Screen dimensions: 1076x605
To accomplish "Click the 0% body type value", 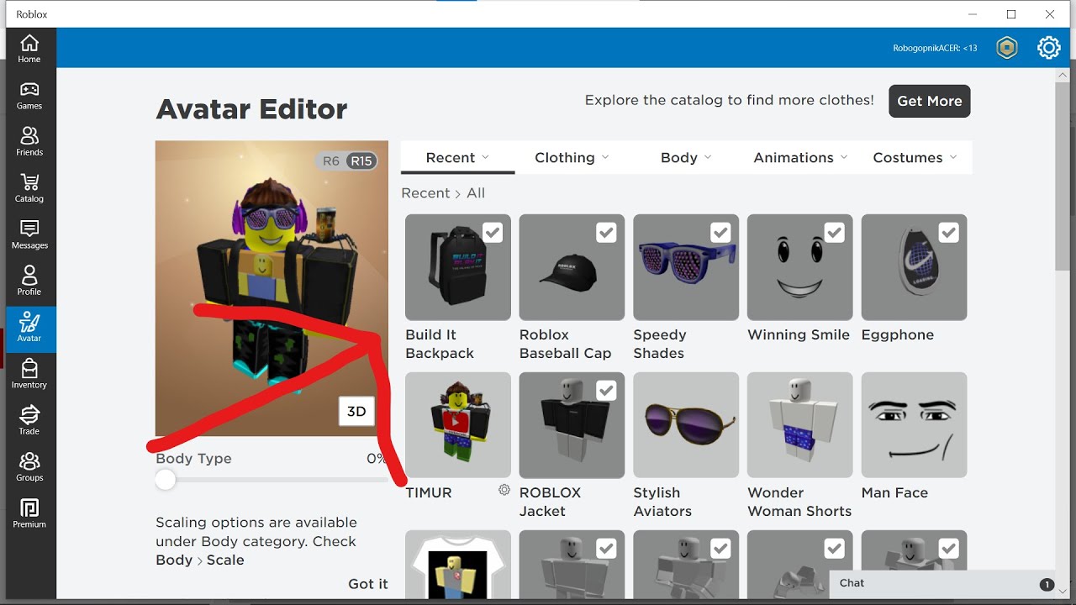I will point(377,459).
